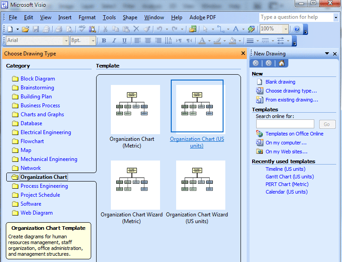Click the Help question mark icon
The width and height of the screenshot is (342, 262).
click(x=297, y=29)
